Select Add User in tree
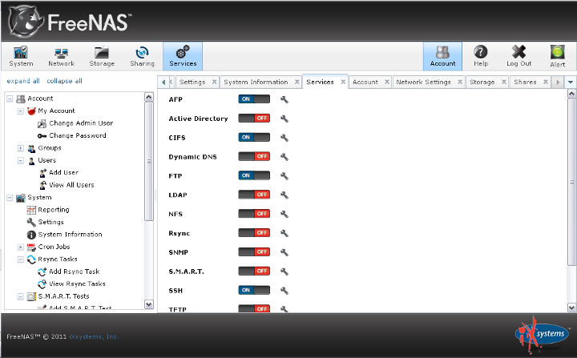This screenshot has height=358, width=577. pos(63,172)
